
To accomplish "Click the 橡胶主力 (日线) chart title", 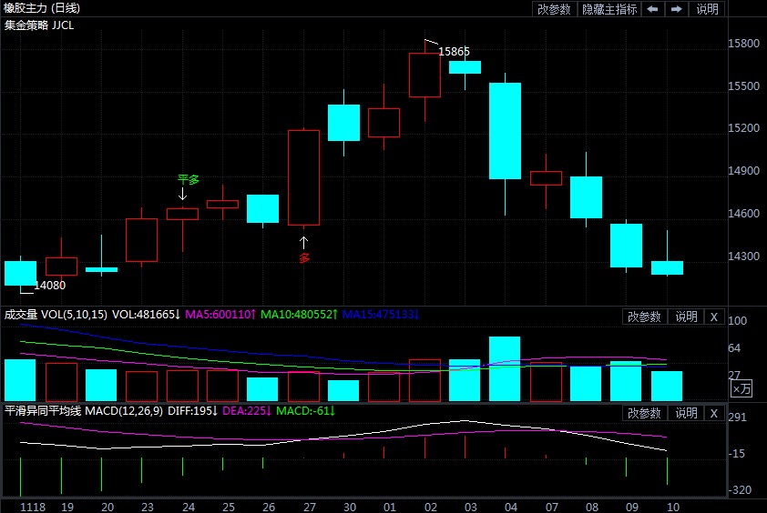I will (x=42, y=8).
